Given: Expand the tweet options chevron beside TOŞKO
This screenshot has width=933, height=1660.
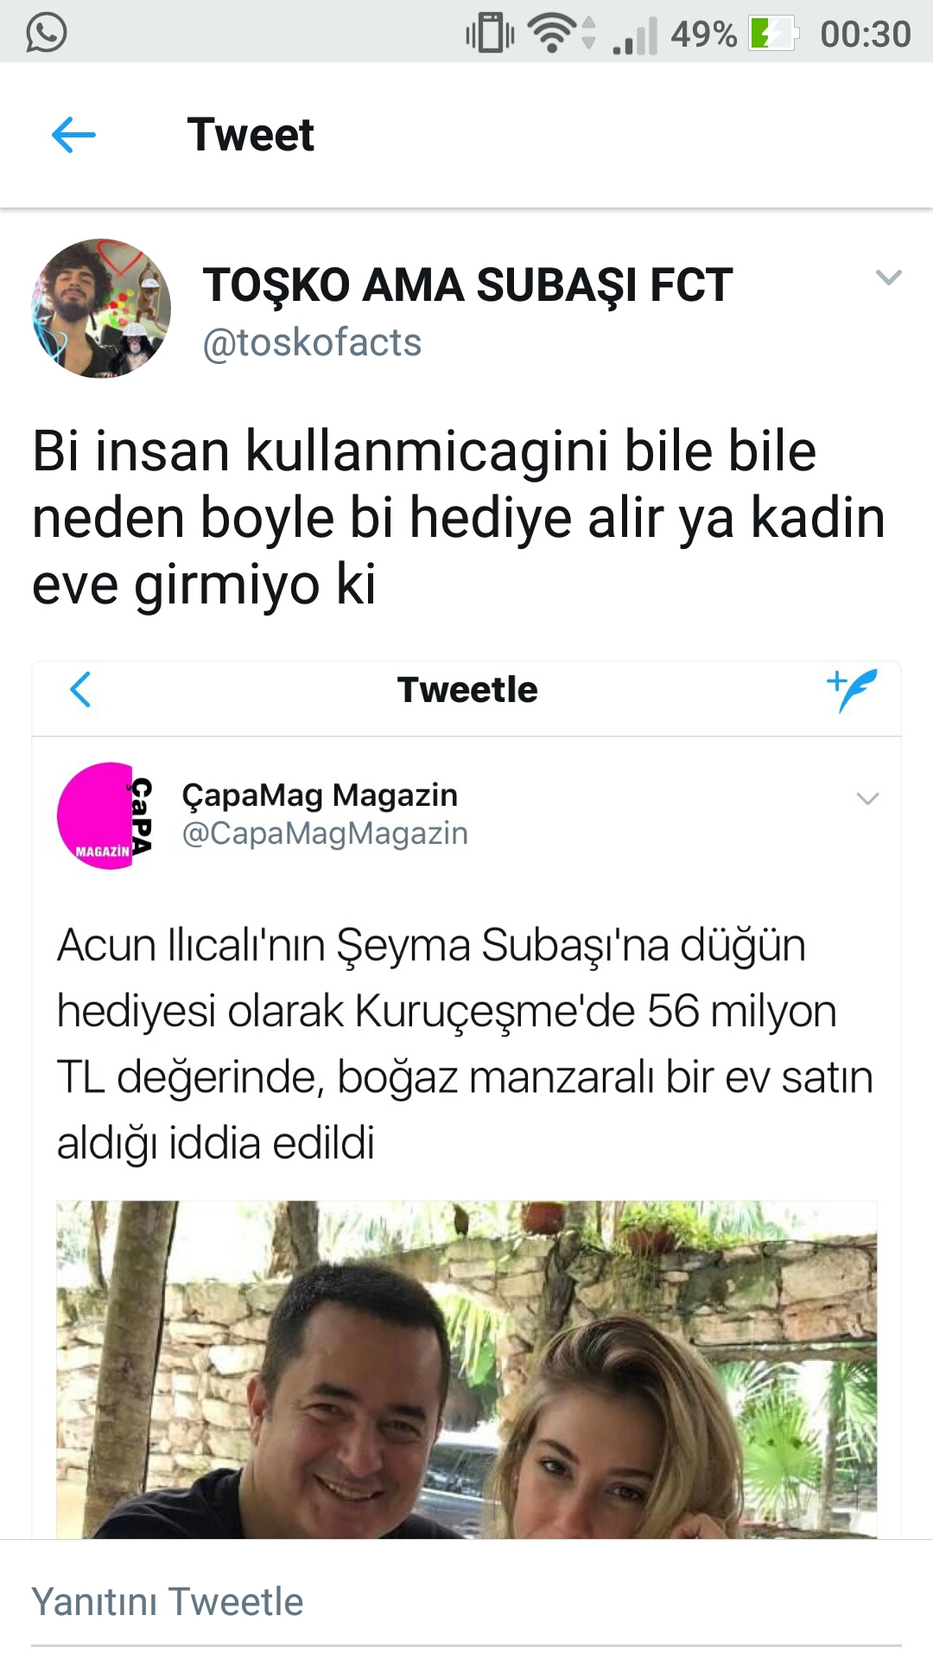Looking at the screenshot, I should (888, 278).
